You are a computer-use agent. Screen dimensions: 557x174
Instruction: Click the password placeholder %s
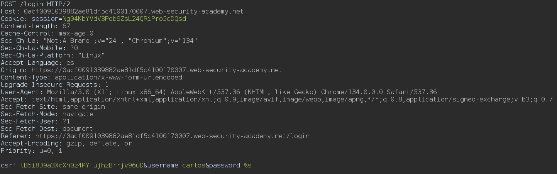point(247,165)
